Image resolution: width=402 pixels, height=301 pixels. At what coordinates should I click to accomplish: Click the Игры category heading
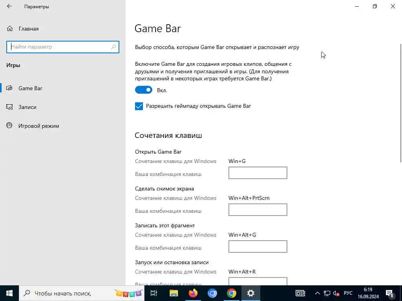pyautogui.click(x=13, y=65)
